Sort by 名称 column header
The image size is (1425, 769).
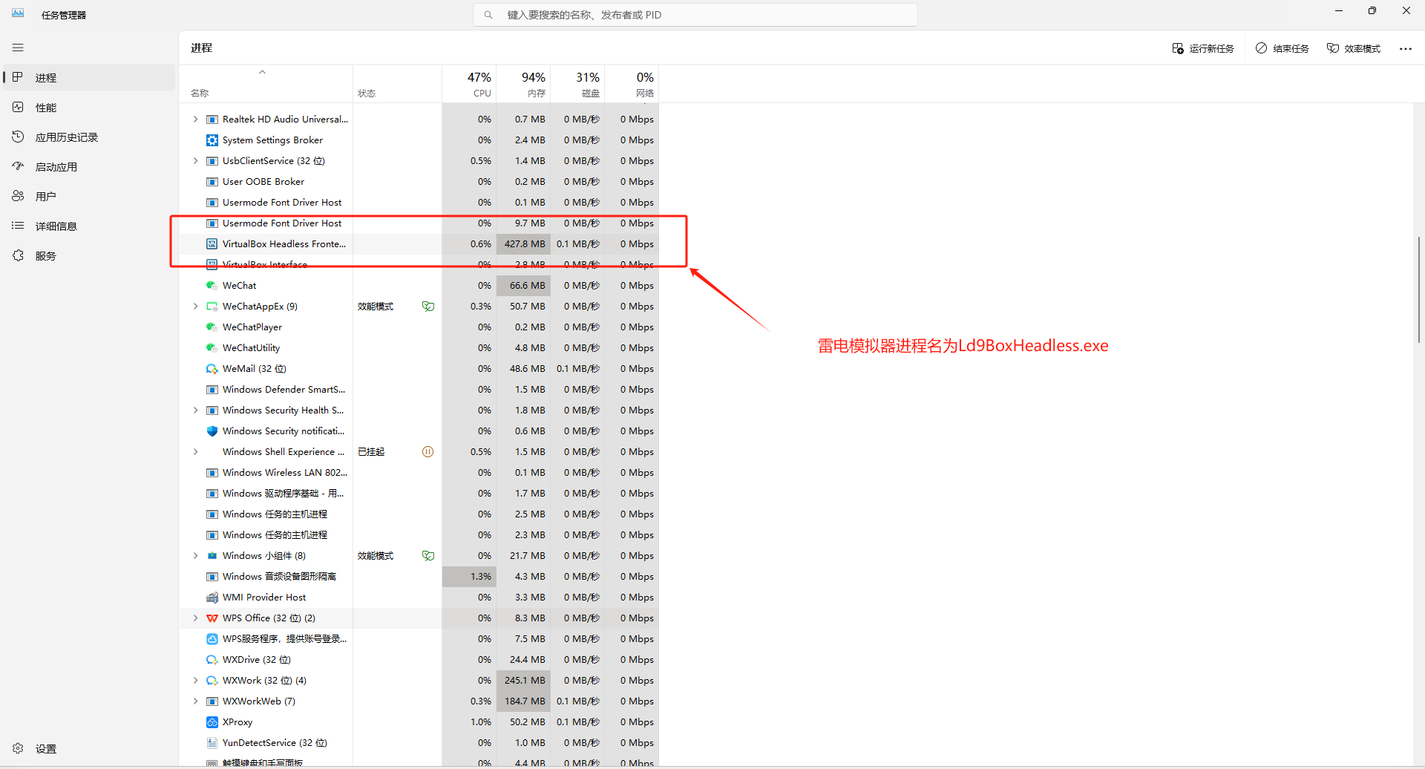click(x=266, y=85)
